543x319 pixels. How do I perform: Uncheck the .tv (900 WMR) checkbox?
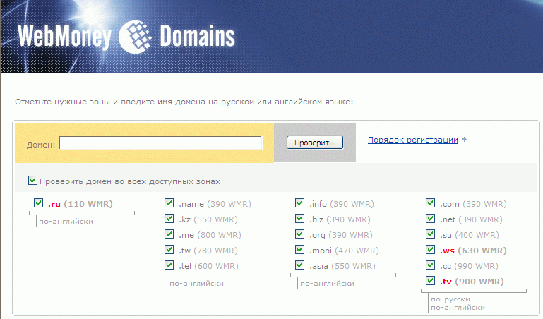(431, 281)
